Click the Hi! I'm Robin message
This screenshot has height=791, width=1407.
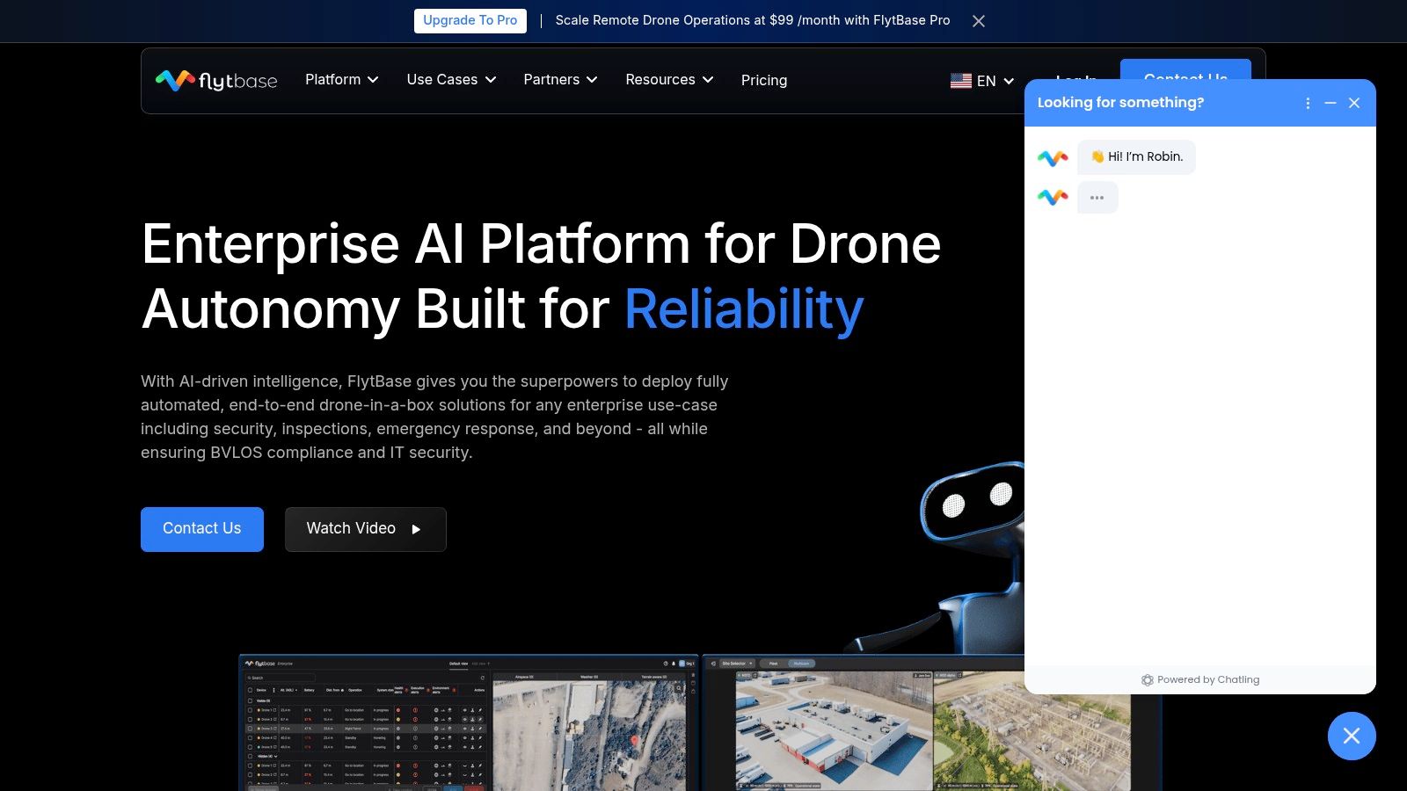click(1136, 157)
